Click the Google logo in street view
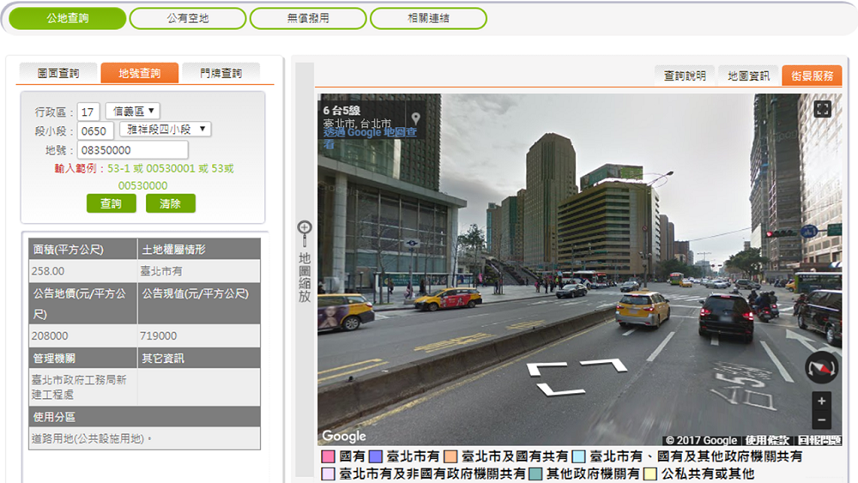The width and height of the screenshot is (858, 483). tap(344, 438)
